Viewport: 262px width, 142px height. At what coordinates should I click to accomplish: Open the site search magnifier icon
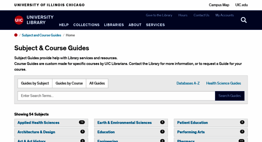coord(243,20)
